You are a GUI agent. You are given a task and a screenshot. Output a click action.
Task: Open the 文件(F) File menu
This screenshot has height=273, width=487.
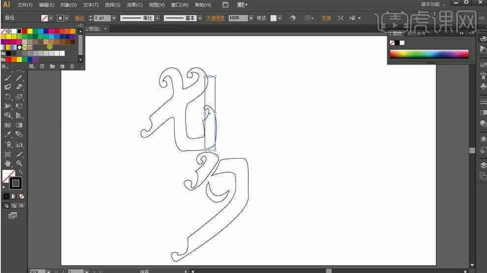25,5
